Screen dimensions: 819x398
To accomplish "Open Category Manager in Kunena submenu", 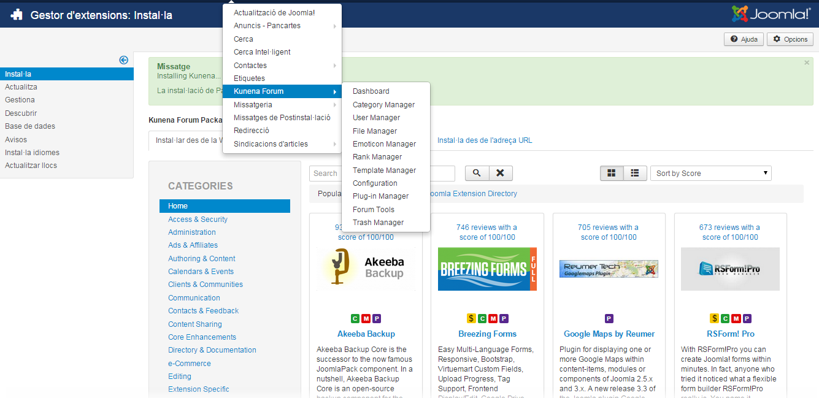I will 383,105.
